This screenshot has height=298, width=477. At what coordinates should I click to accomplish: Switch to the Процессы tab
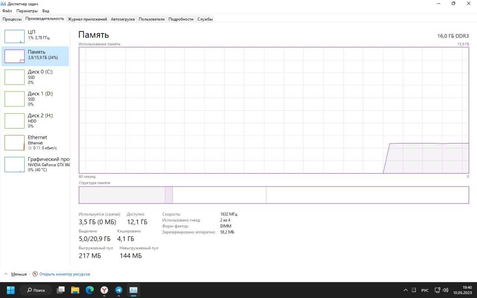tap(12, 19)
